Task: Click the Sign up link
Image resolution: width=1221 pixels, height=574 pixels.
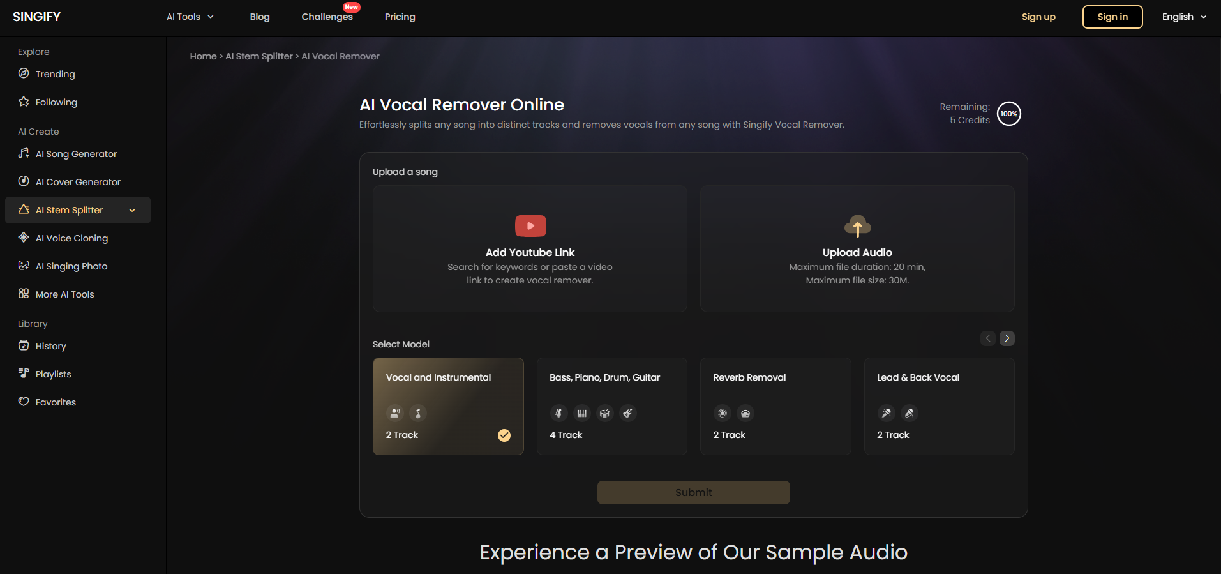Action: pyautogui.click(x=1038, y=17)
